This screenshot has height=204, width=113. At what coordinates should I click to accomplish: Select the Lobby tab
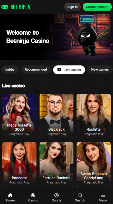(10, 70)
